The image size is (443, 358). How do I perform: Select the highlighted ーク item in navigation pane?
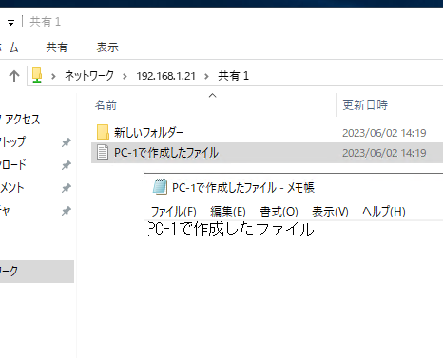pos(37,272)
